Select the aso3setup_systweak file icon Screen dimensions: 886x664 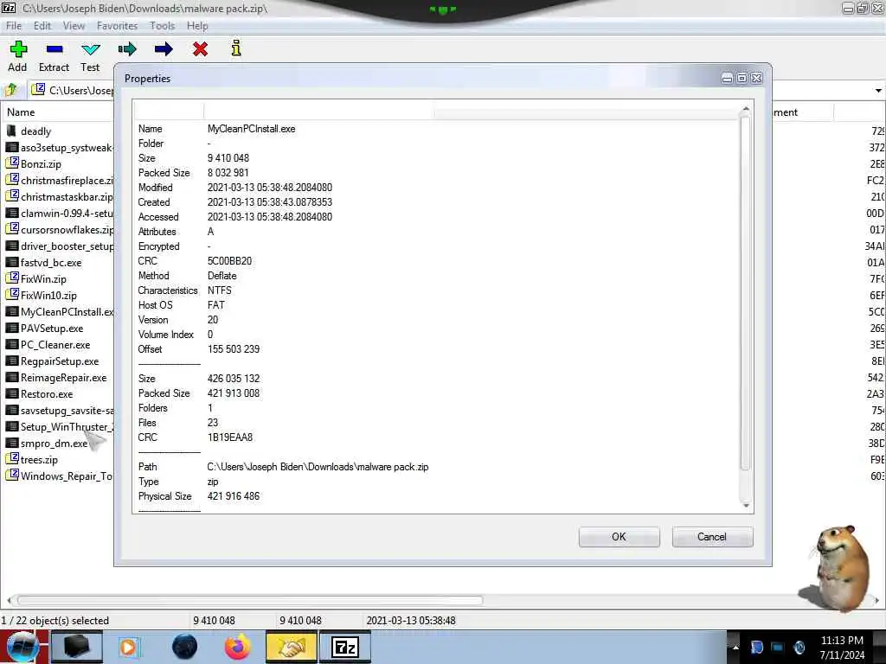point(12,147)
